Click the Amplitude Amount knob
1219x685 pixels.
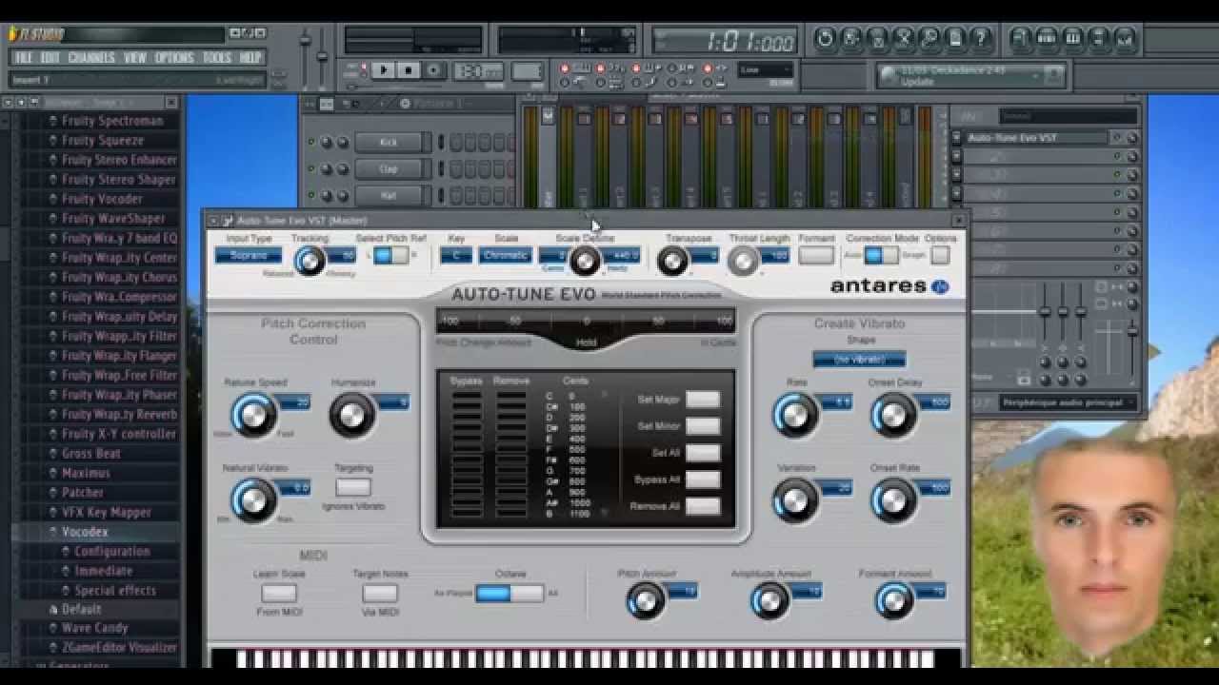click(x=769, y=600)
